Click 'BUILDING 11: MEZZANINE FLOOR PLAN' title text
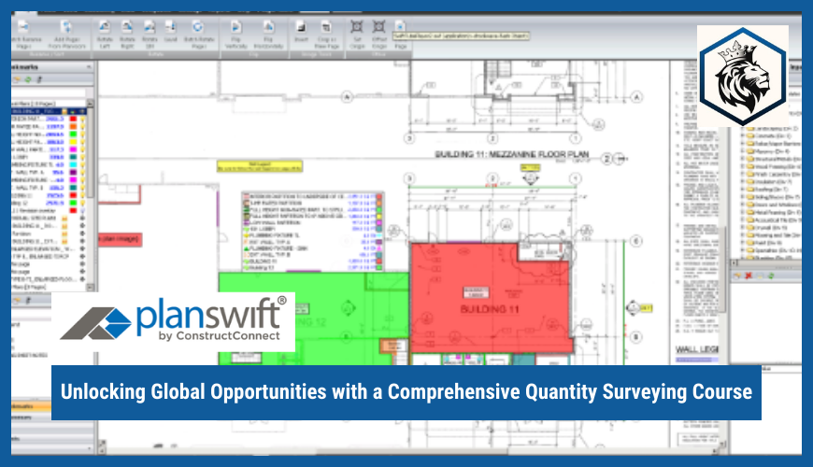This screenshot has height=467, width=813. pos(512,154)
